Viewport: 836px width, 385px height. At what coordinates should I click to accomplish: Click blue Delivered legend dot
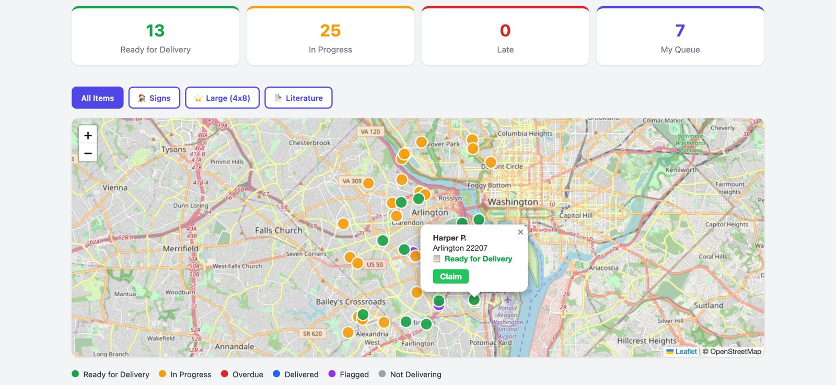point(276,374)
